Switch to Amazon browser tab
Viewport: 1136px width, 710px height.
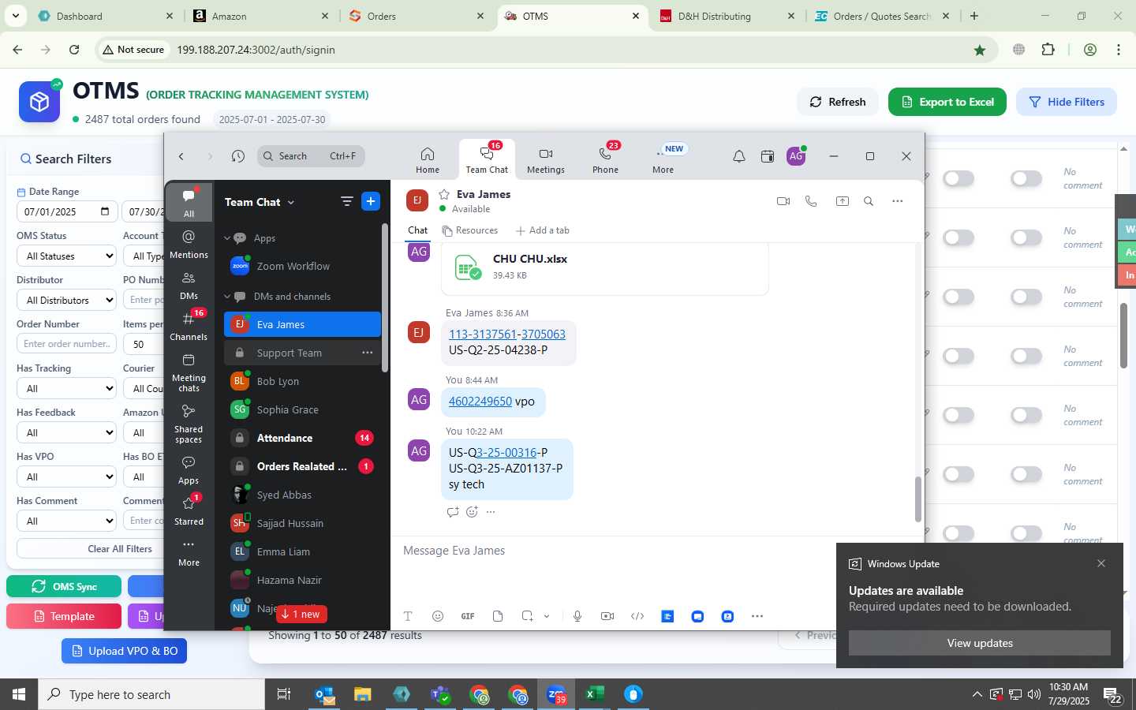tap(261, 16)
